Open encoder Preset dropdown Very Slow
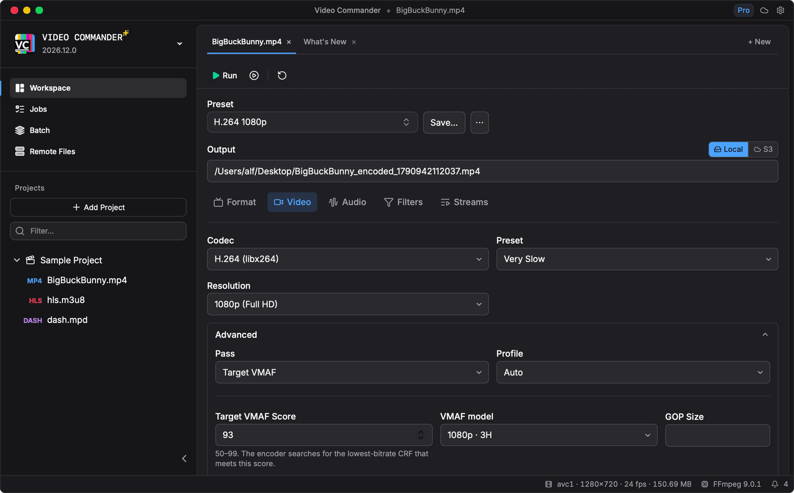The height and width of the screenshot is (493, 794). [637, 259]
